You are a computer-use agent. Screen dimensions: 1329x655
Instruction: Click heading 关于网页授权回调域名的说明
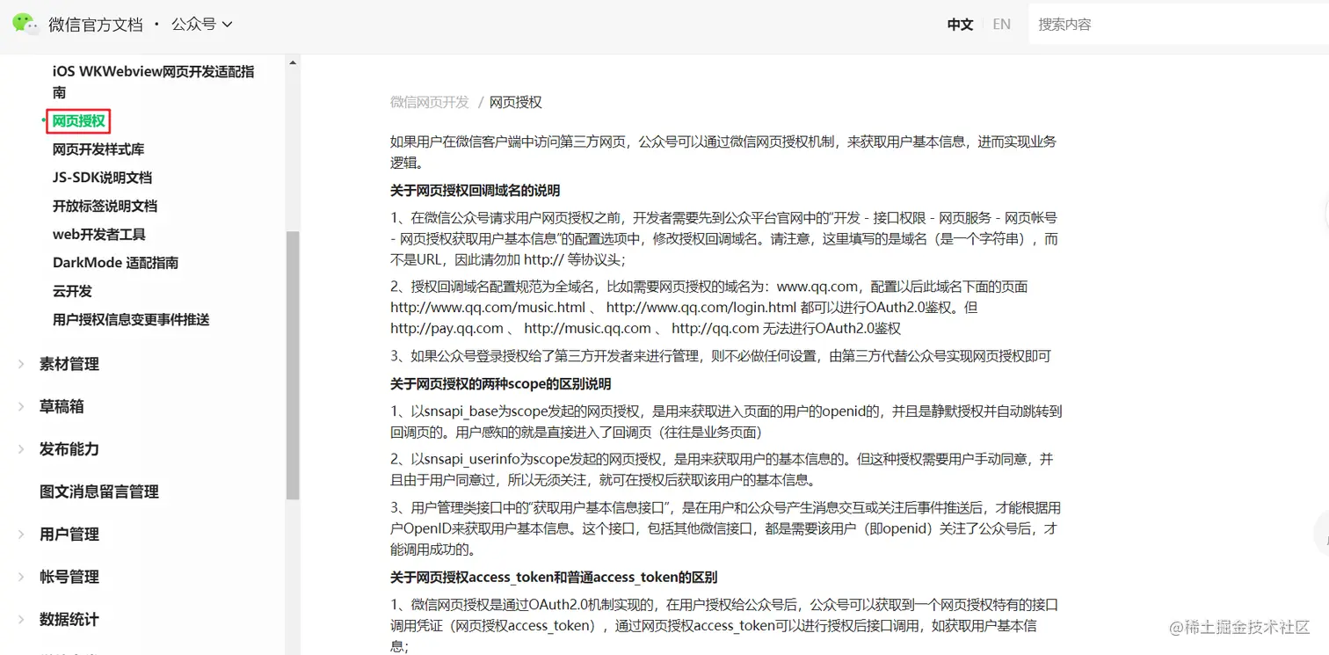click(476, 191)
